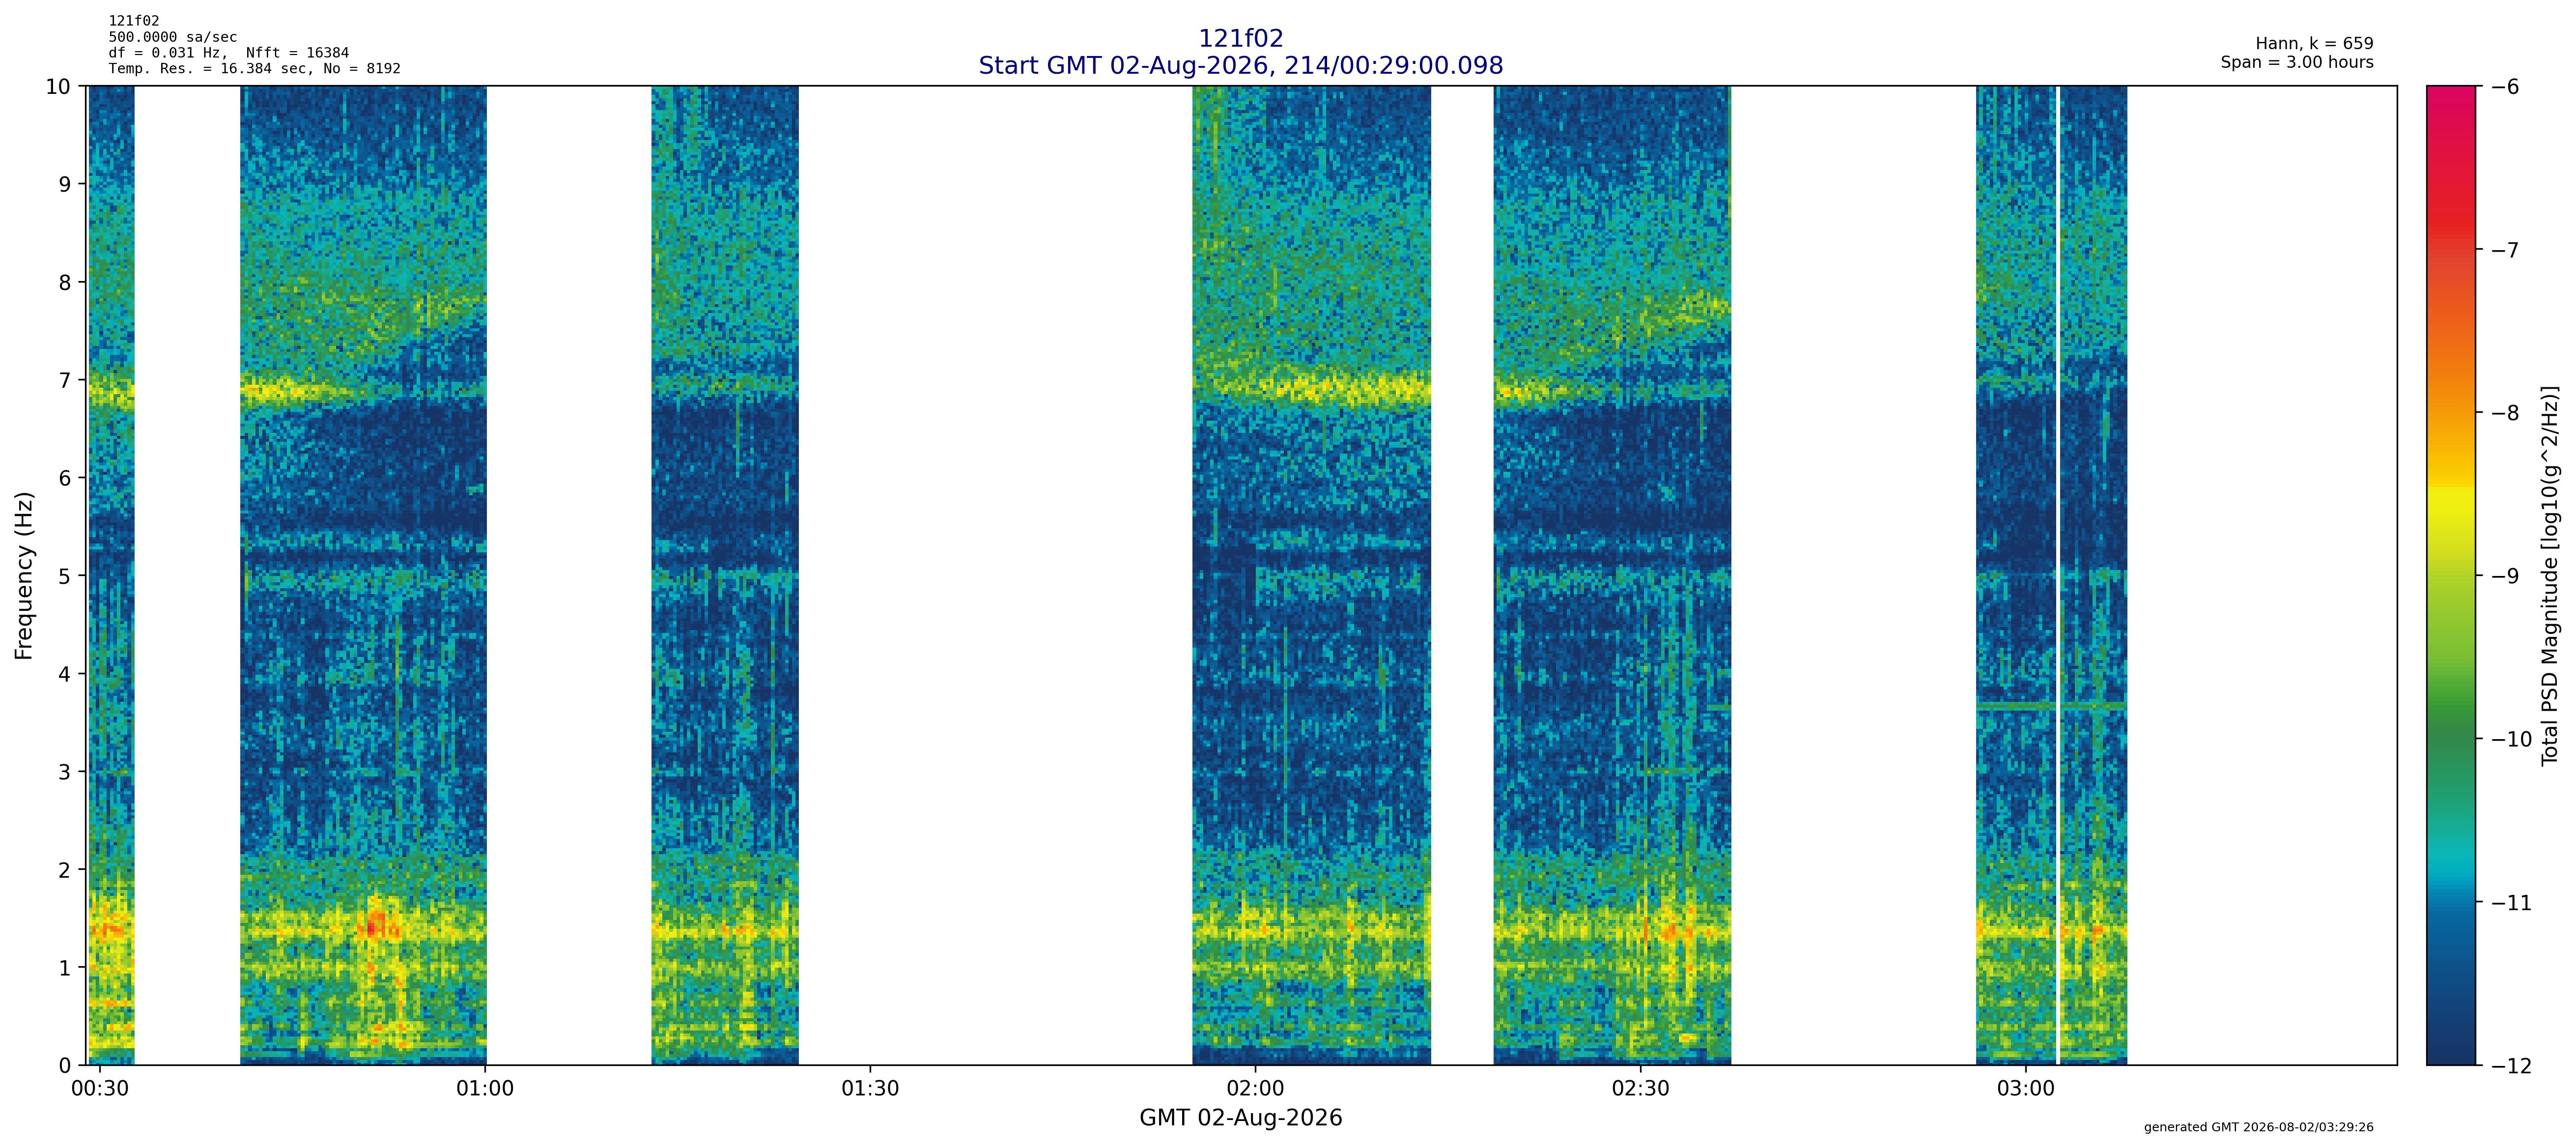Click inside the spectrogram plot area
The height and width of the screenshot is (1148, 2576).
[1240, 575]
